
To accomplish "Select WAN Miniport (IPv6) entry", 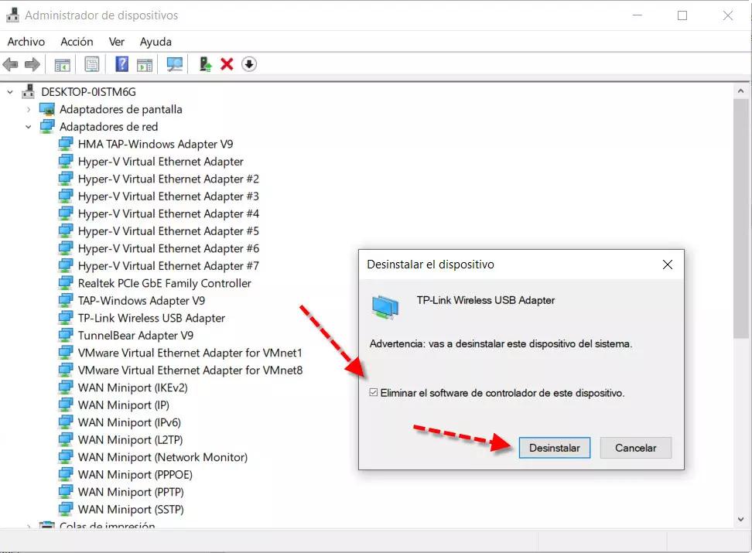I will click(129, 422).
